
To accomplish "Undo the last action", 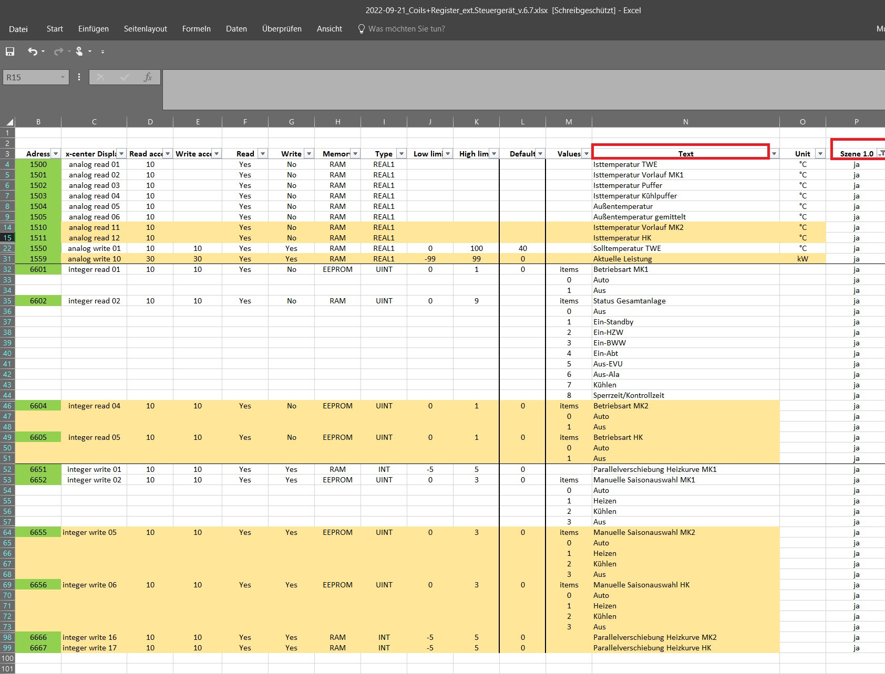I will [33, 51].
